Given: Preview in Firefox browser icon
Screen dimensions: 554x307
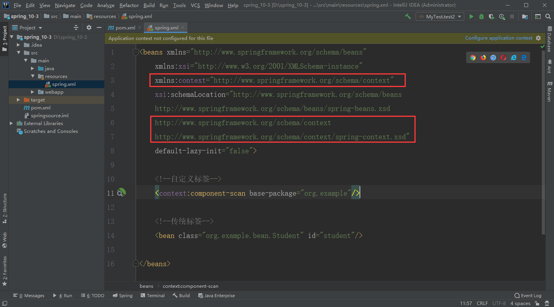Looking at the screenshot, I should click(x=483, y=57).
